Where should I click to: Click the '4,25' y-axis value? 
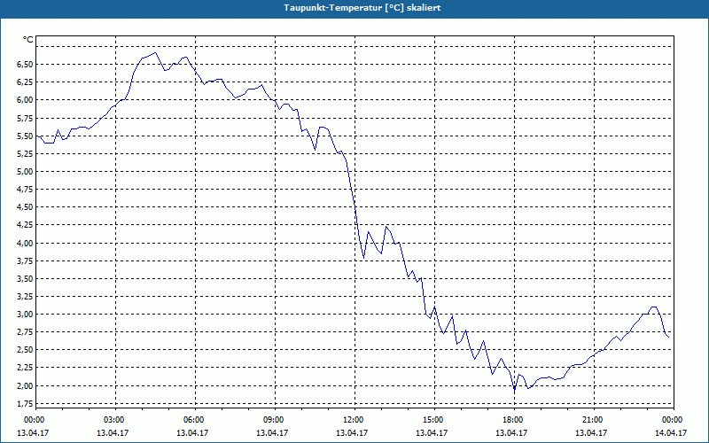pos(25,225)
